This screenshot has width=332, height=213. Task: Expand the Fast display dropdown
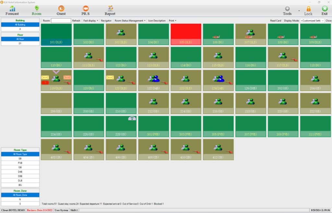coord(90,21)
